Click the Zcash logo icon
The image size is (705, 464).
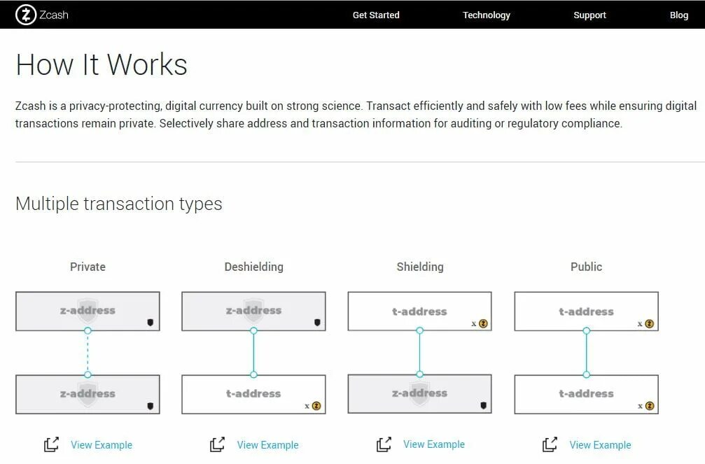pyautogui.click(x=26, y=15)
